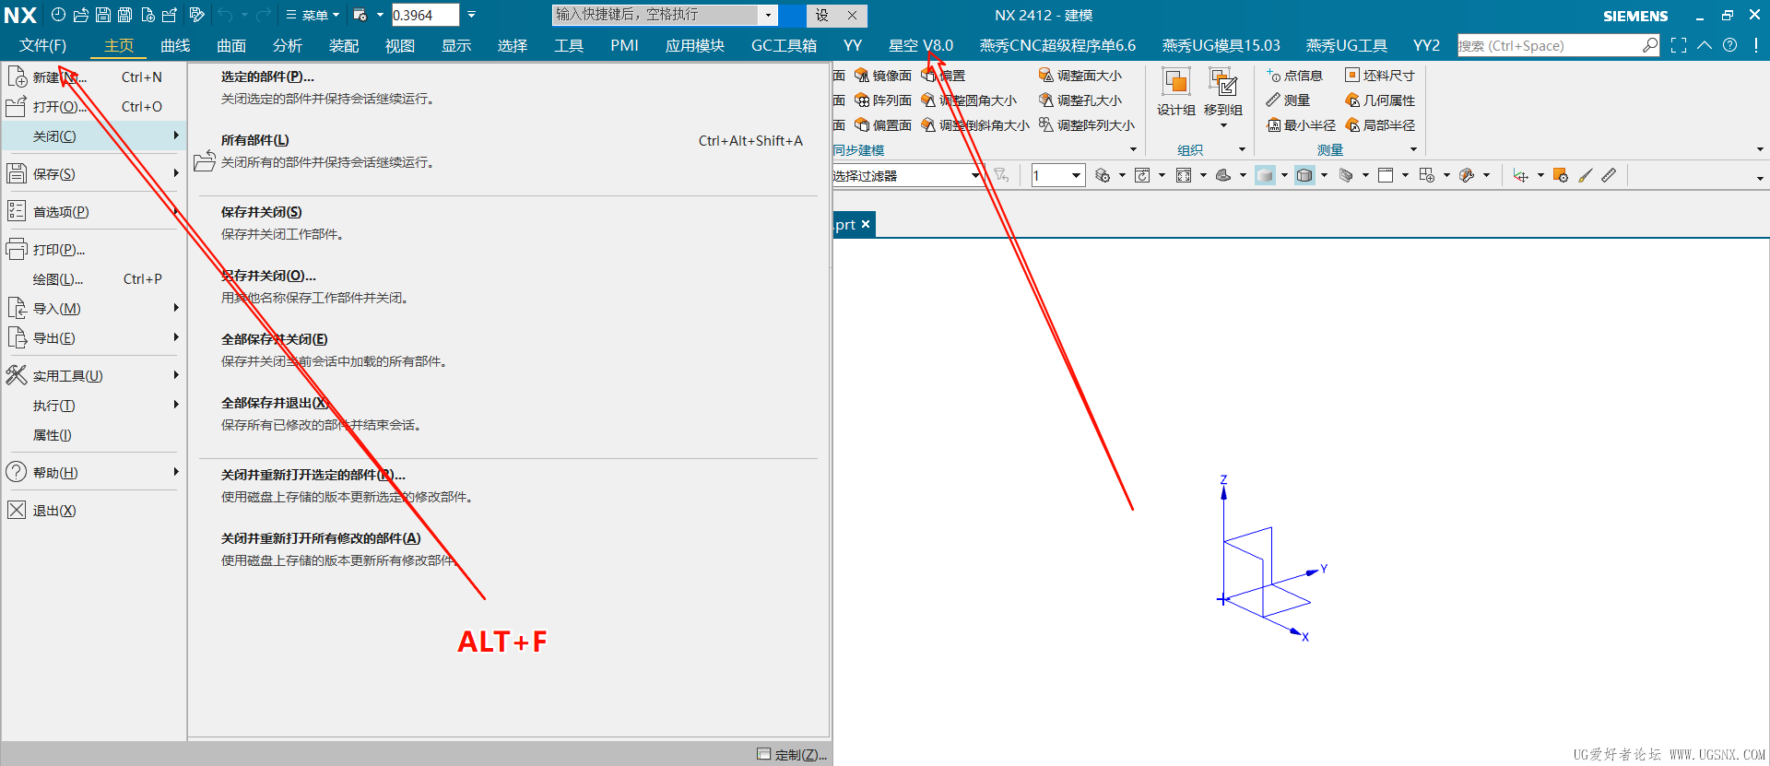1770x766 pixels.
Task: Click the 定制(Z)... customize button
Action: pyautogui.click(x=792, y=754)
